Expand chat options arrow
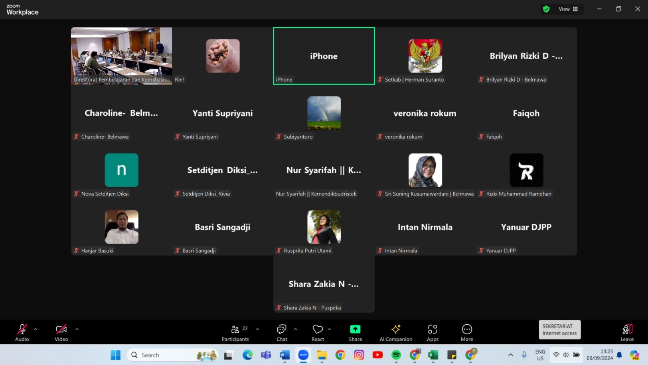The height and width of the screenshot is (365, 648). 296,329
